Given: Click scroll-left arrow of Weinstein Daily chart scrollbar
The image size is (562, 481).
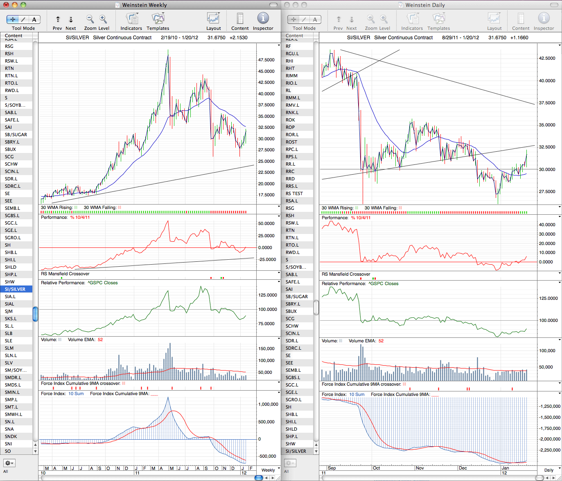Looking at the screenshot, I should tap(548, 477).
